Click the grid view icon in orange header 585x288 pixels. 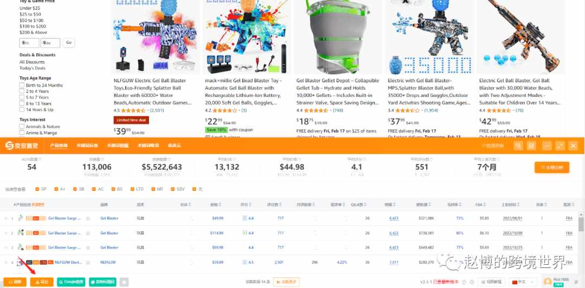coord(531,146)
